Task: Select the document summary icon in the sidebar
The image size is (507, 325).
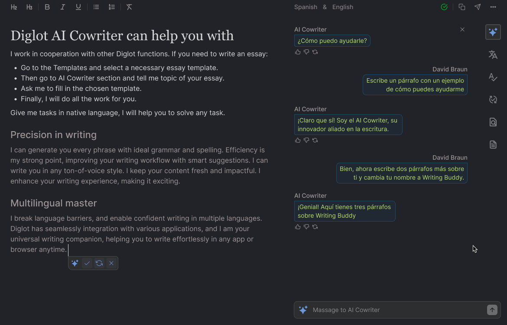Action: coord(493,144)
